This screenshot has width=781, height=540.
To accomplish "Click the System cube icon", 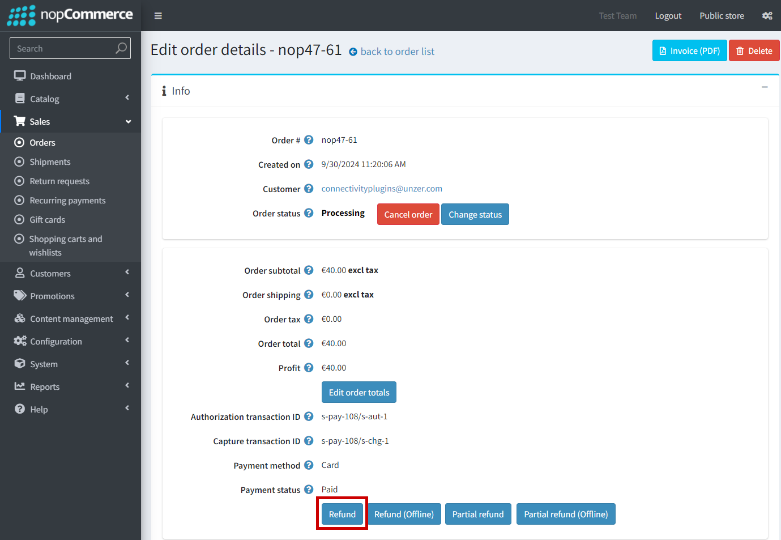I will [x=20, y=364].
